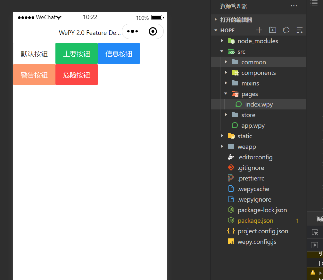The height and width of the screenshot is (280, 323).
Task: Click the common folder name
Action: point(253,62)
